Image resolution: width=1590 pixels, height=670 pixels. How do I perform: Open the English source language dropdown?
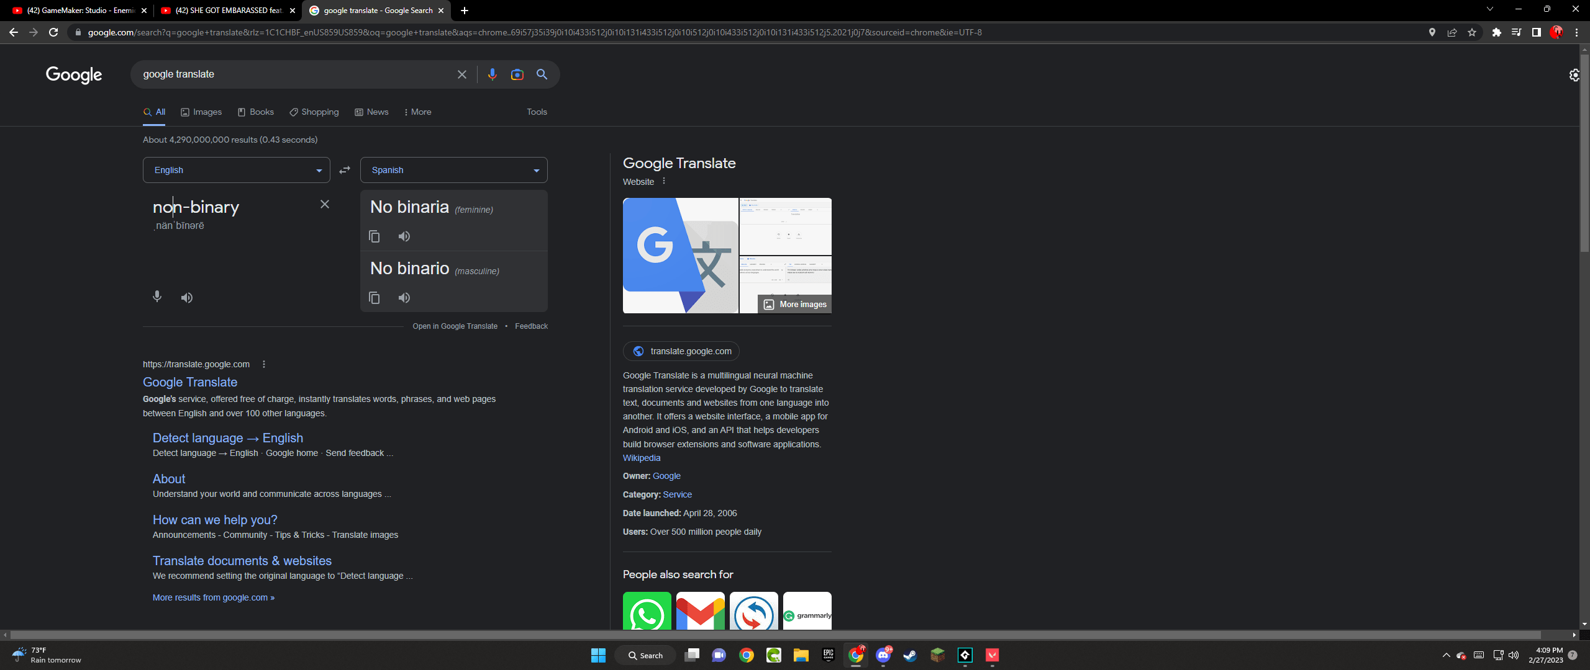pos(236,170)
